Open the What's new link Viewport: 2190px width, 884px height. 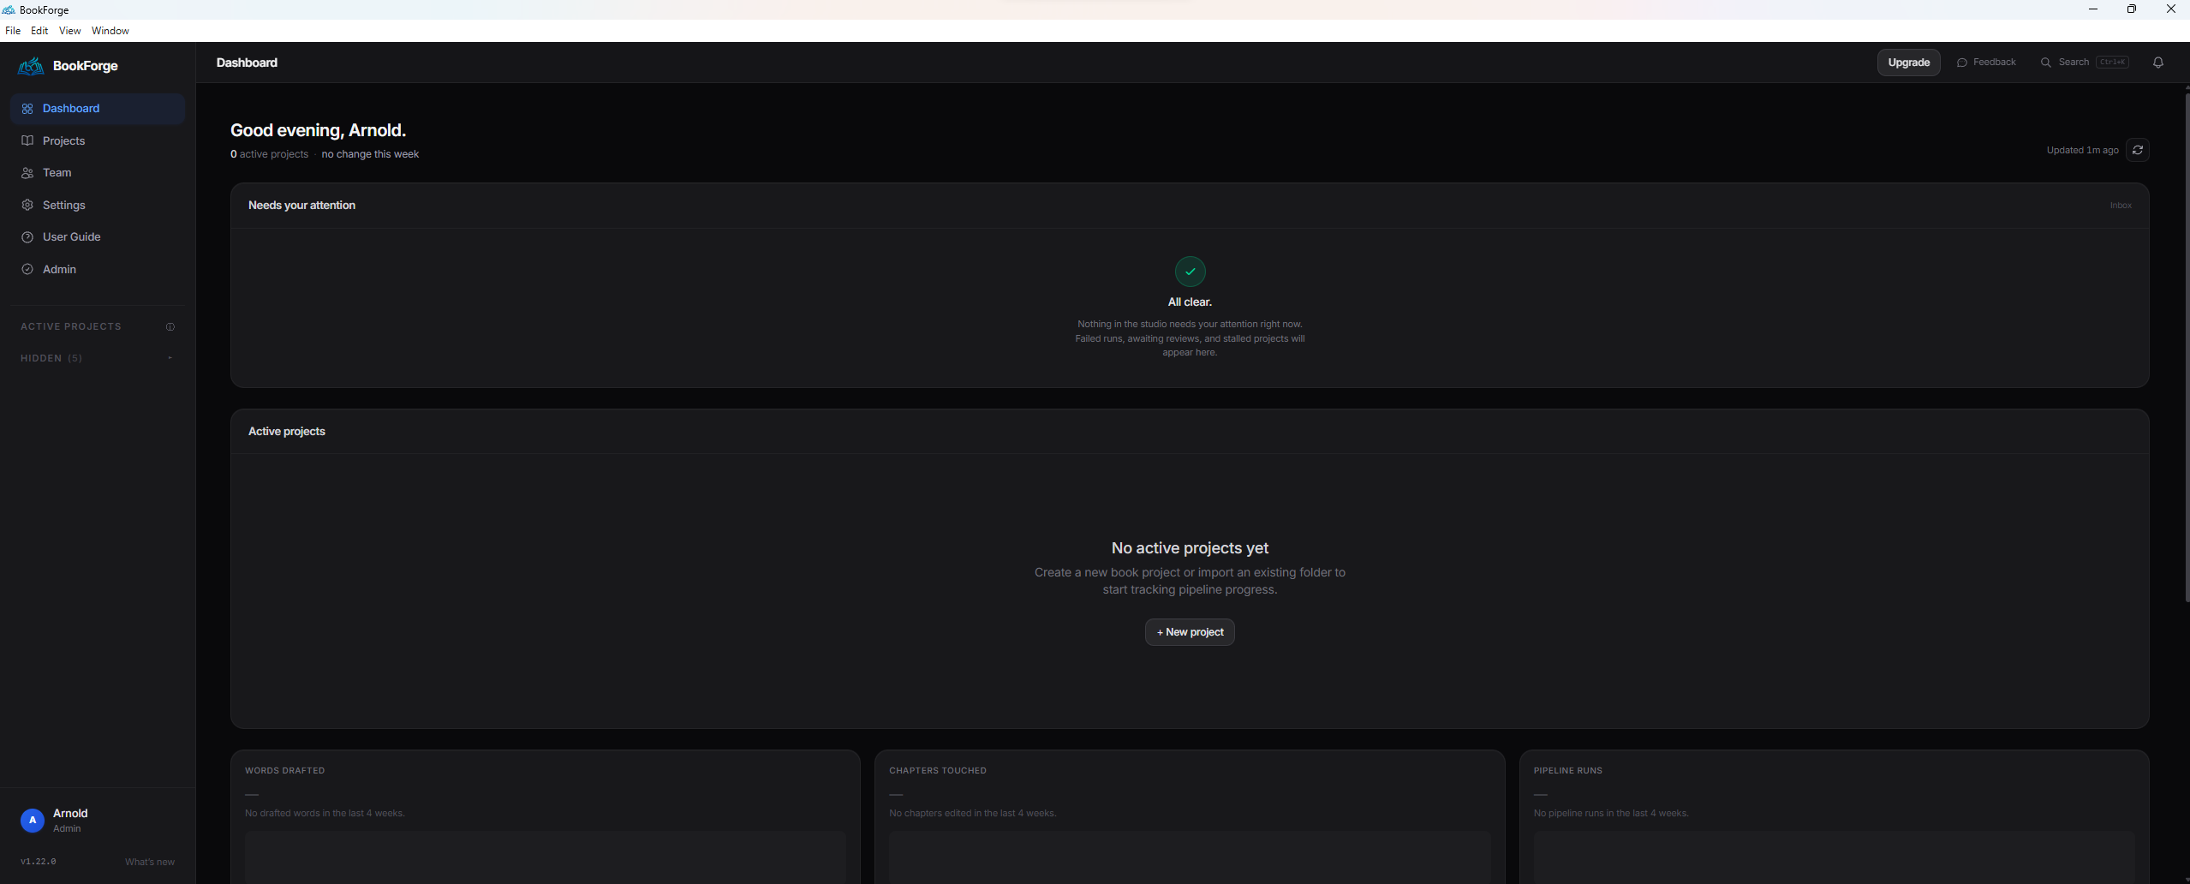(x=150, y=862)
